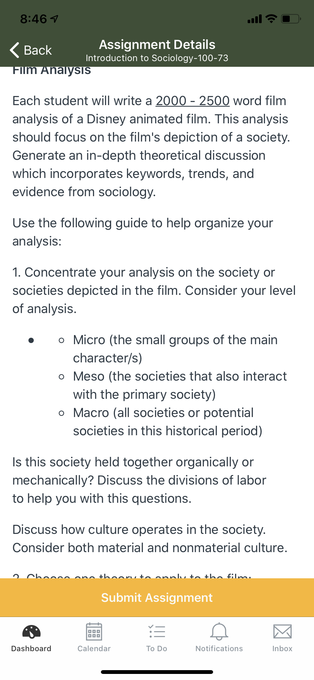The width and height of the screenshot is (314, 680).
Task: Tap the Back chevron arrow
Action: tap(14, 50)
